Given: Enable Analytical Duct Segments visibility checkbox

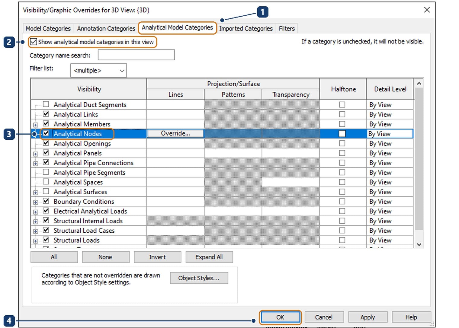Looking at the screenshot, I should click(46, 104).
